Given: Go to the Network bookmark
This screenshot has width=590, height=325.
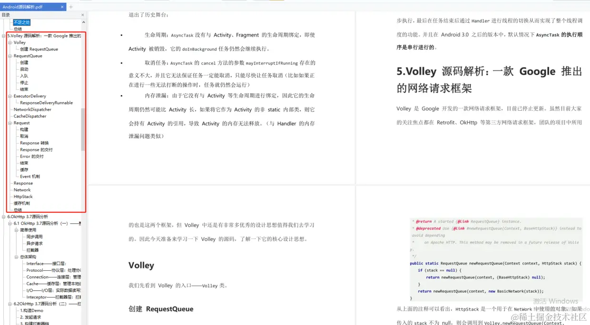Looking at the screenshot, I should click(22, 190).
